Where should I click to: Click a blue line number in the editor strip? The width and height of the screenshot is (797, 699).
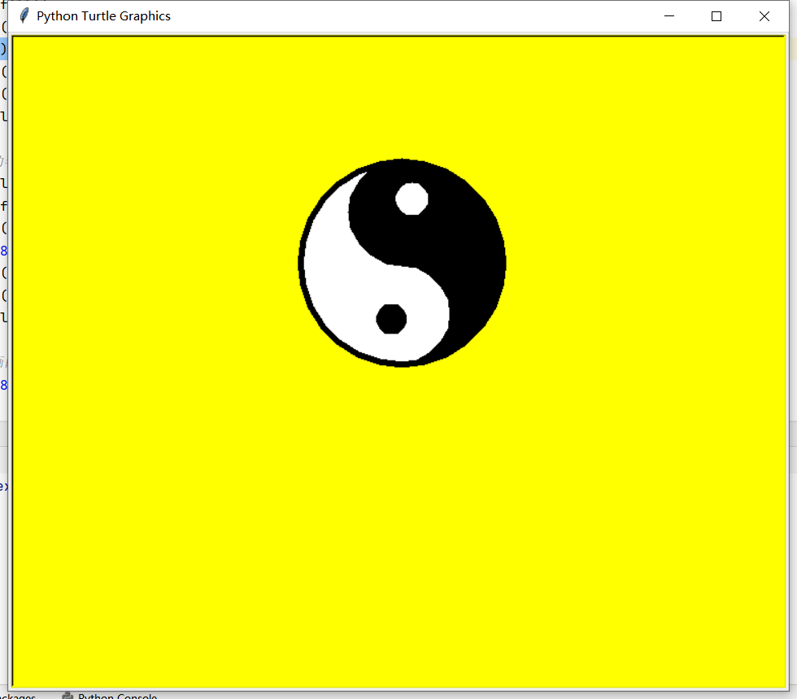(x=3, y=251)
